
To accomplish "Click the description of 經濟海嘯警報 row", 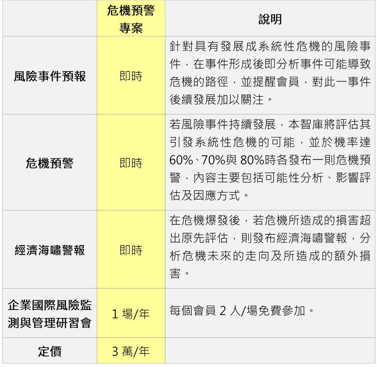I will pyautogui.click(x=270, y=247).
